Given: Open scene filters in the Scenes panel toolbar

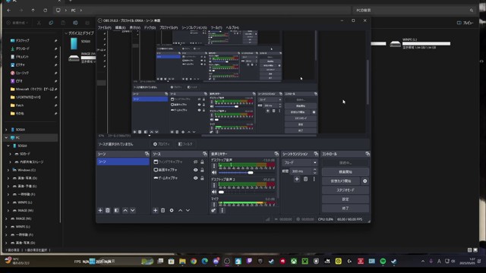Looking at the screenshot, I should (116, 211).
